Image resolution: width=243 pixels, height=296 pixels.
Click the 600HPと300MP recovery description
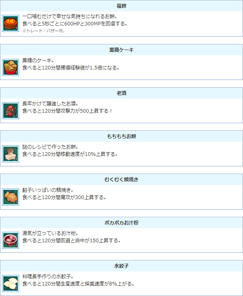(x=75, y=24)
